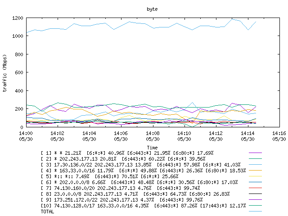Click yellow line sample for legend entry 5
288x216 pixels.
tap(255, 176)
